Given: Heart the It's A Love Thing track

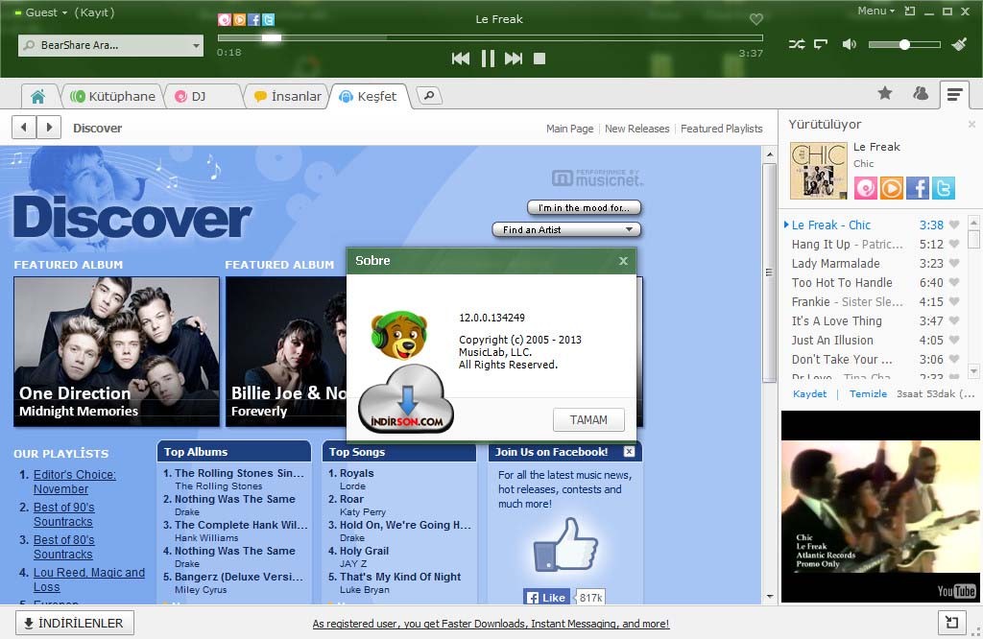Looking at the screenshot, I should pos(954,320).
